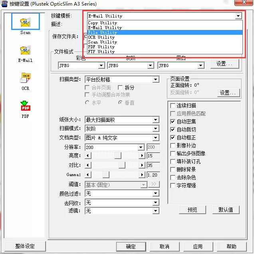Select the Scan button icon in sidebar
Screen dimensions: 254x254
(26, 22)
